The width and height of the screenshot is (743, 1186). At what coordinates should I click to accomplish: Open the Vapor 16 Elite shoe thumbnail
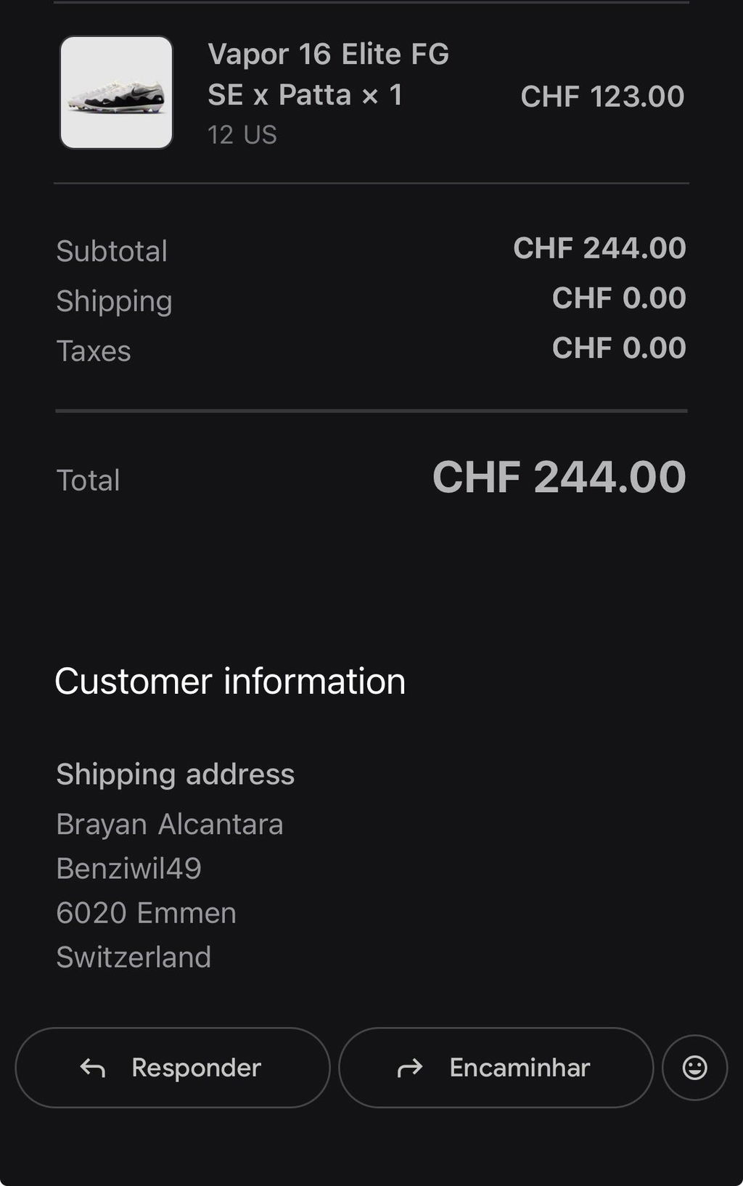pos(116,92)
